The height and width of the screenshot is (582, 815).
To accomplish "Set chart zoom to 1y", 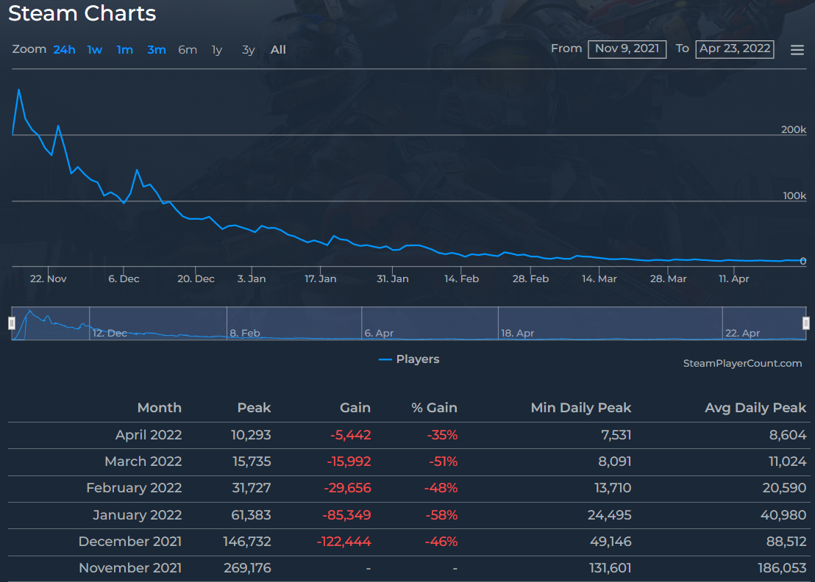I will pos(217,50).
